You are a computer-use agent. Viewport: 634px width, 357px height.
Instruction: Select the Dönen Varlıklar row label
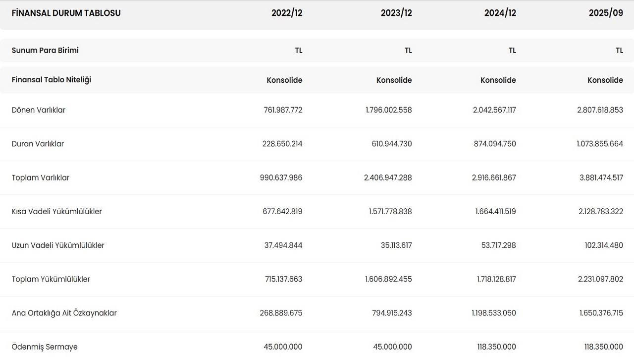pyautogui.click(x=39, y=110)
